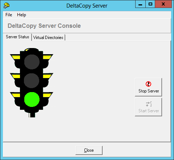Maximize the DeltaCopy Server window
Viewport: 174px width, 160px height.
point(150,4)
